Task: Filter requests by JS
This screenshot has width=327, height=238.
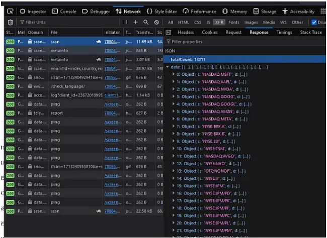Action: (x=208, y=22)
